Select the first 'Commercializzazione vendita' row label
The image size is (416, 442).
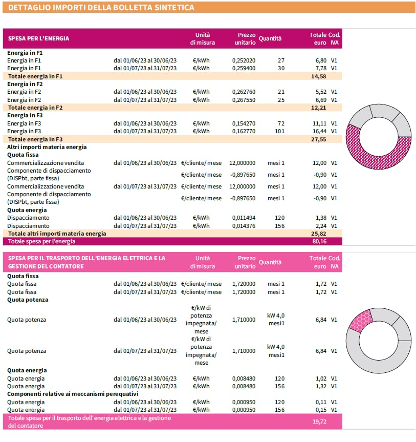pyautogui.click(x=46, y=163)
